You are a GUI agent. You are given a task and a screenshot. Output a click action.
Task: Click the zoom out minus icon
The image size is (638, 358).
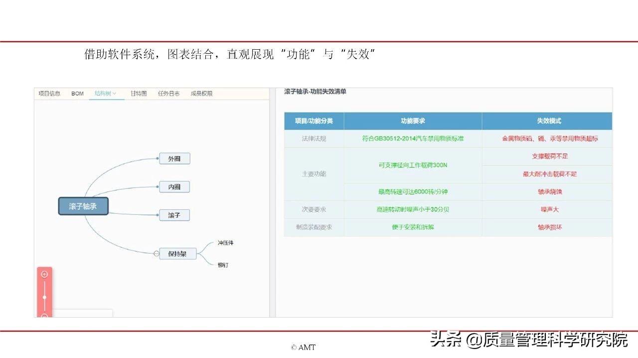(x=44, y=315)
